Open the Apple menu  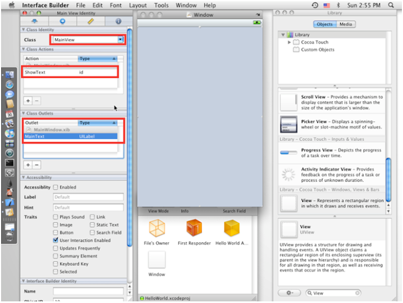coord(12,5)
